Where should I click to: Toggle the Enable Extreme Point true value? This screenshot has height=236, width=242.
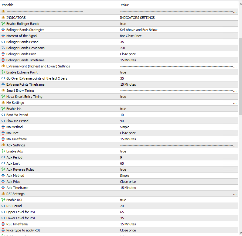(x=123, y=72)
